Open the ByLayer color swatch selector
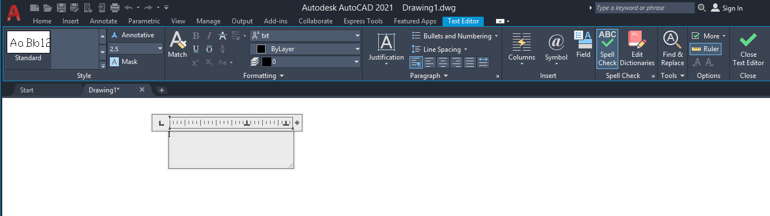This screenshot has height=216, width=770. pyautogui.click(x=305, y=48)
